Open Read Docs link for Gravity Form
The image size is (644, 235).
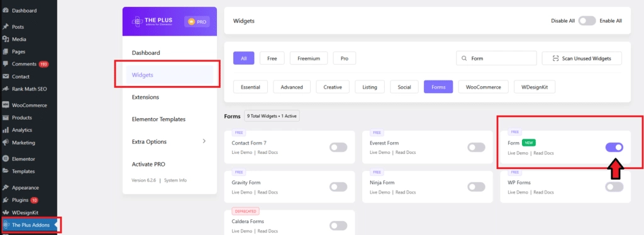pyautogui.click(x=267, y=192)
